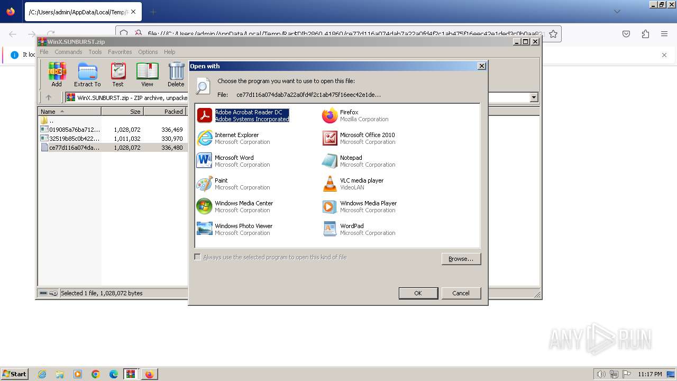Viewport: 677px width, 381px height.
Task: Sort files by Packed column header
Action: pos(164,111)
